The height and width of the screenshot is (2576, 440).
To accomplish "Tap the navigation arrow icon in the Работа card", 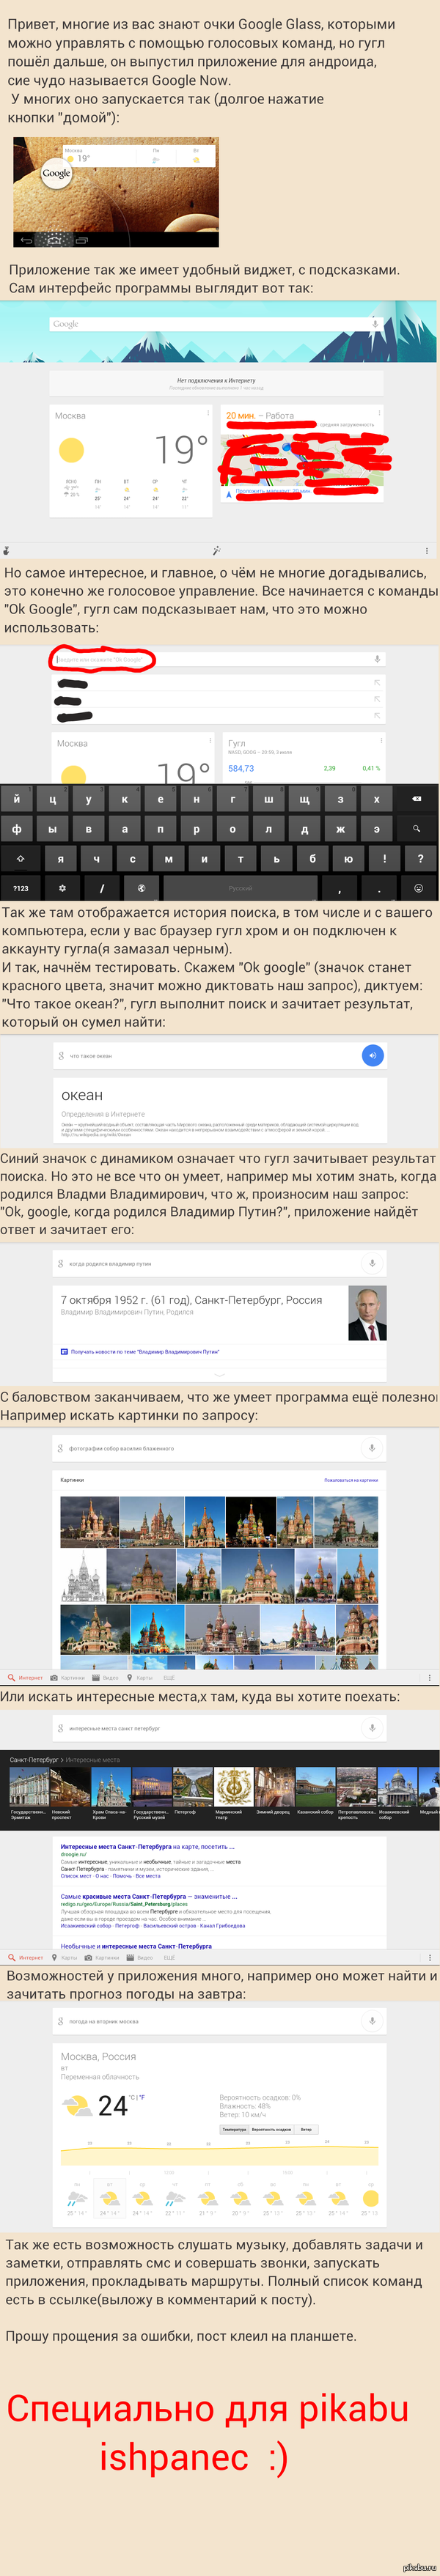I will pos(229,494).
